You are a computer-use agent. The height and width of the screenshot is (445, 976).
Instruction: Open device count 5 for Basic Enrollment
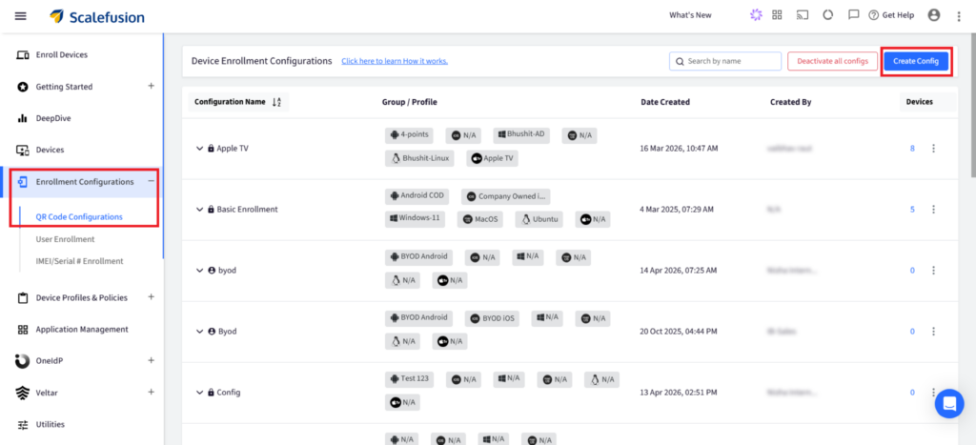(x=912, y=210)
